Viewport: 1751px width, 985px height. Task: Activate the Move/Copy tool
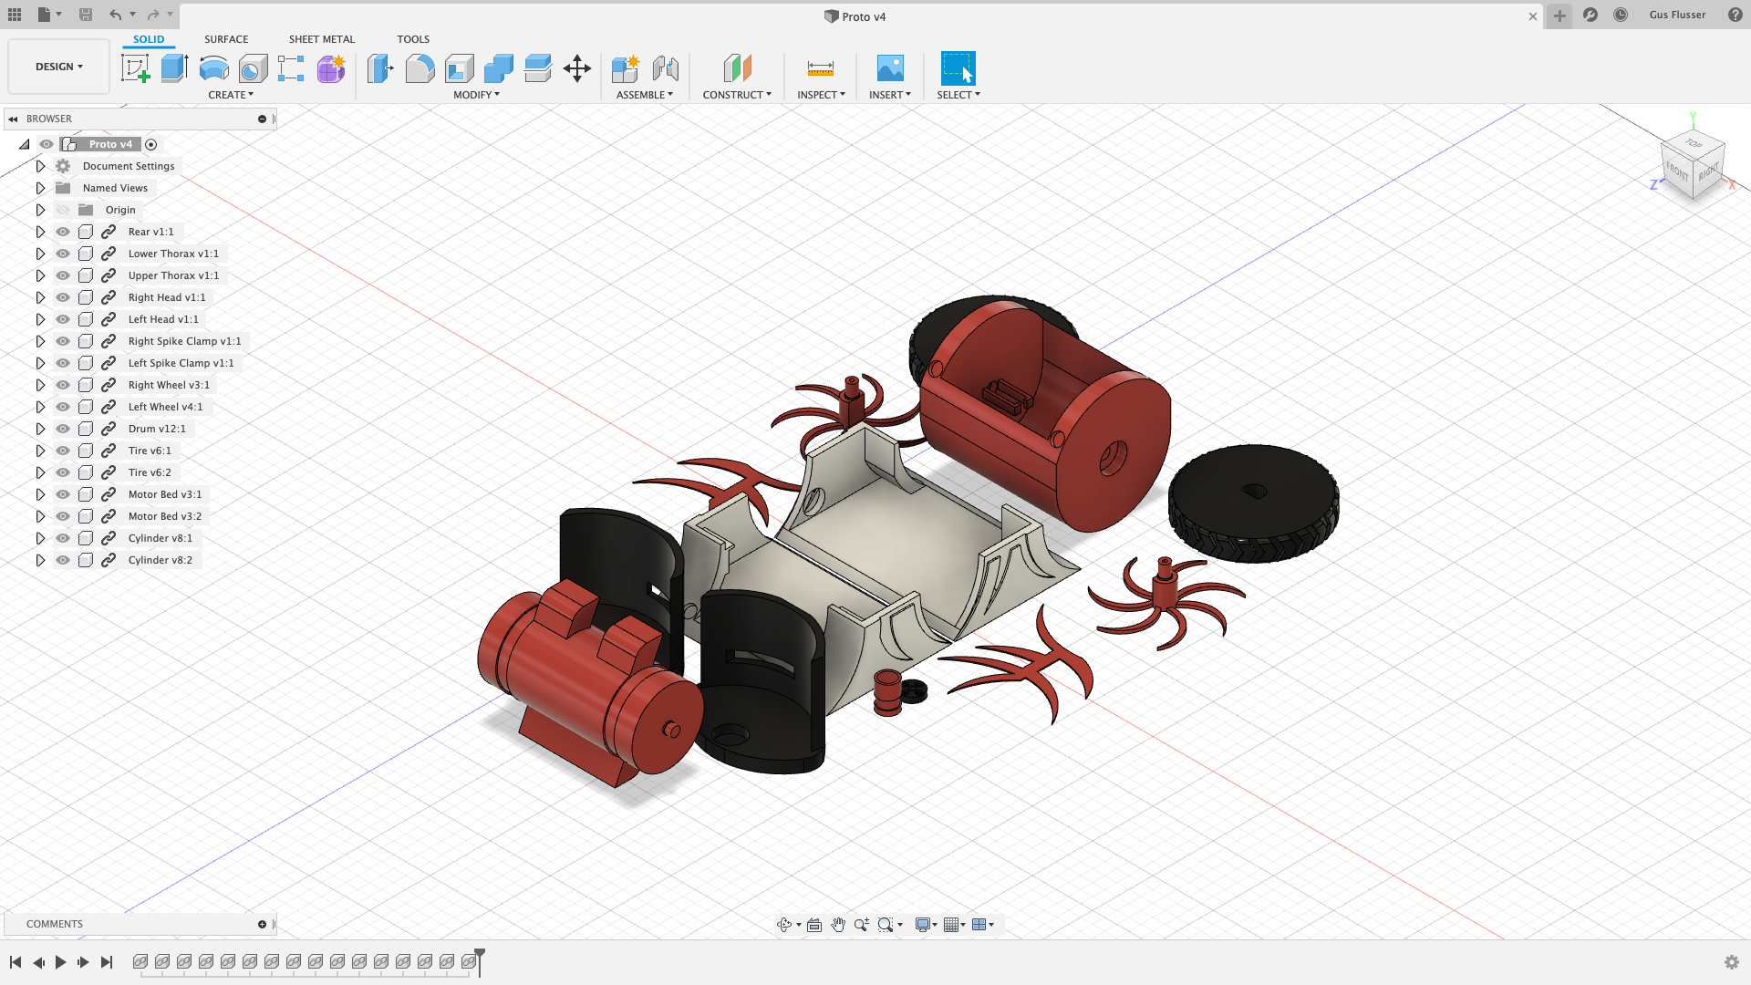(x=577, y=68)
